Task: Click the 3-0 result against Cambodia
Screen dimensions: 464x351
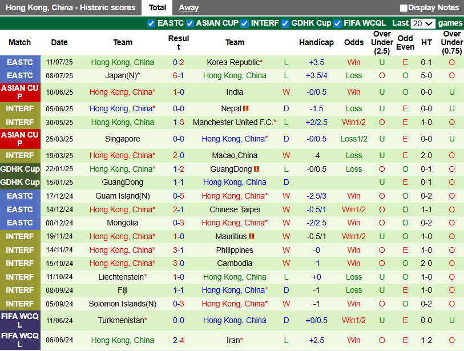Action: [x=179, y=263]
